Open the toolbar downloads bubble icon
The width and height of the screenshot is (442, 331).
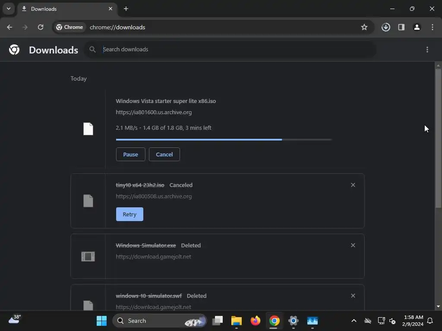(386, 27)
